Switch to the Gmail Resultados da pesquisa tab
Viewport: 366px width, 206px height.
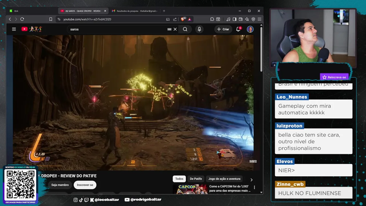tap(134, 11)
